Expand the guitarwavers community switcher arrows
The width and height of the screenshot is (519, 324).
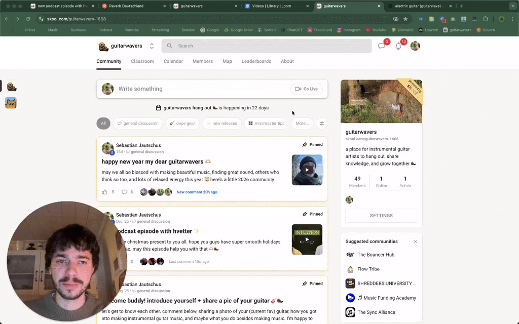(x=152, y=46)
